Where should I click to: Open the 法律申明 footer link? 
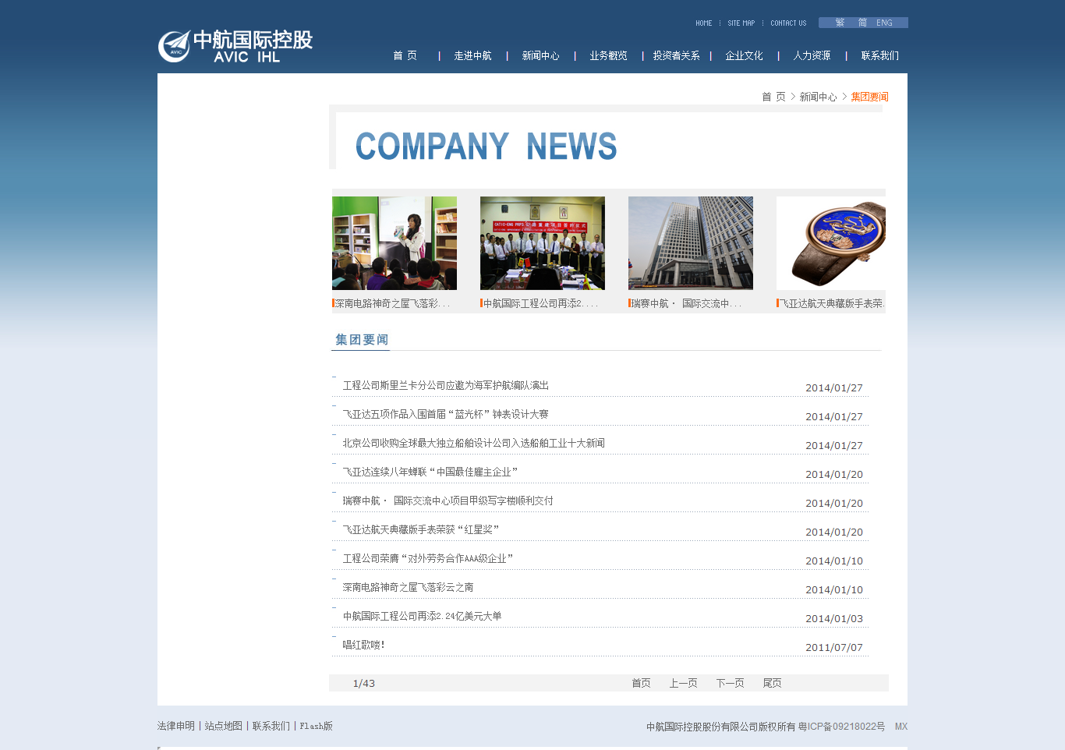coord(176,725)
